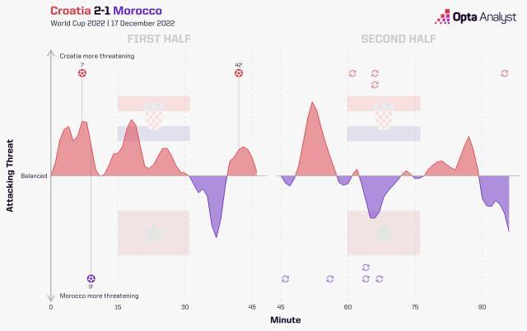Click the Croatia flag in the second half
This screenshot has width=527, height=331.
384,118
